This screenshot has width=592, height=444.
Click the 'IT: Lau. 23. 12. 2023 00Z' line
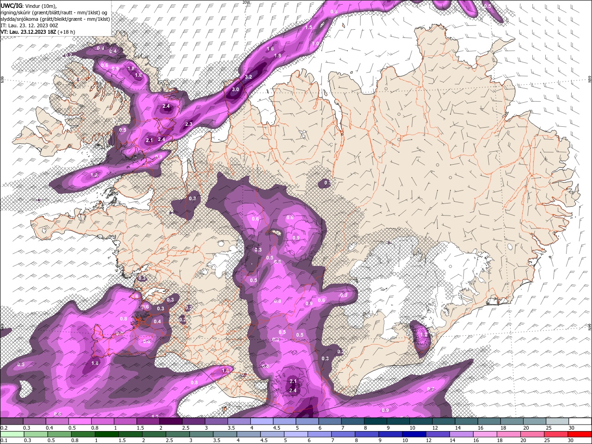click(x=30, y=25)
